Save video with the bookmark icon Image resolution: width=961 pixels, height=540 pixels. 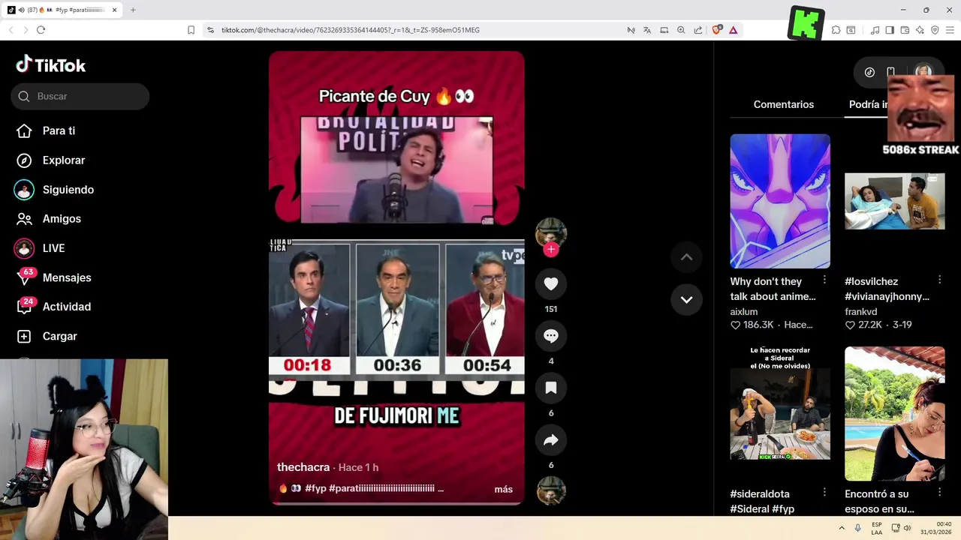coord(551,388)
